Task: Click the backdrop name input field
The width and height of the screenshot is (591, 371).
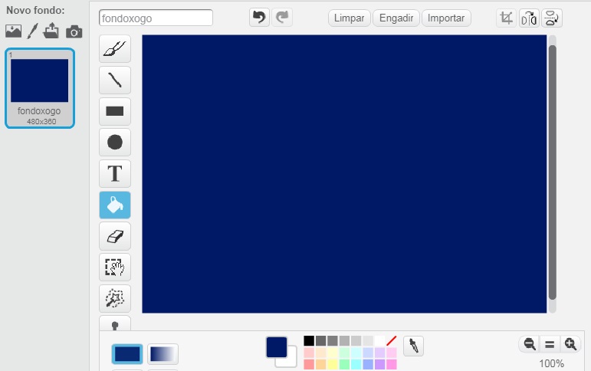Action: [156, 18]
